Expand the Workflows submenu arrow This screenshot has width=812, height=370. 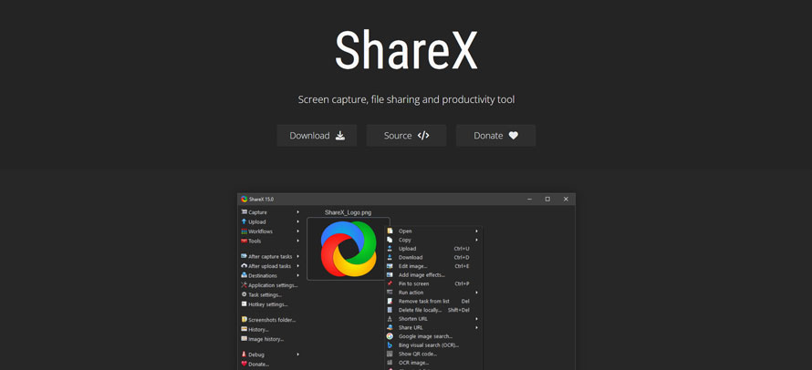pyautogui.click(x=297, y=231)
